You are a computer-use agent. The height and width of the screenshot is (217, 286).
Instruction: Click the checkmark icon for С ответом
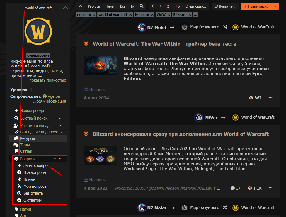click(19, 200)
